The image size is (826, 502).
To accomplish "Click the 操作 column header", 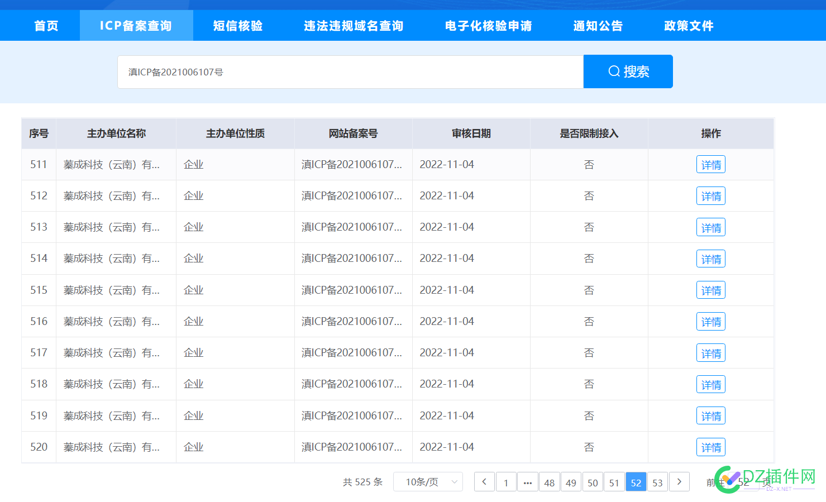I will pos(711,133).
